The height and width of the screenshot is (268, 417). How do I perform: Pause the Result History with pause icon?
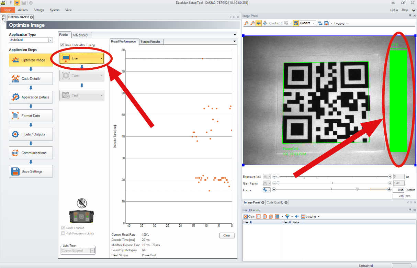259,216
